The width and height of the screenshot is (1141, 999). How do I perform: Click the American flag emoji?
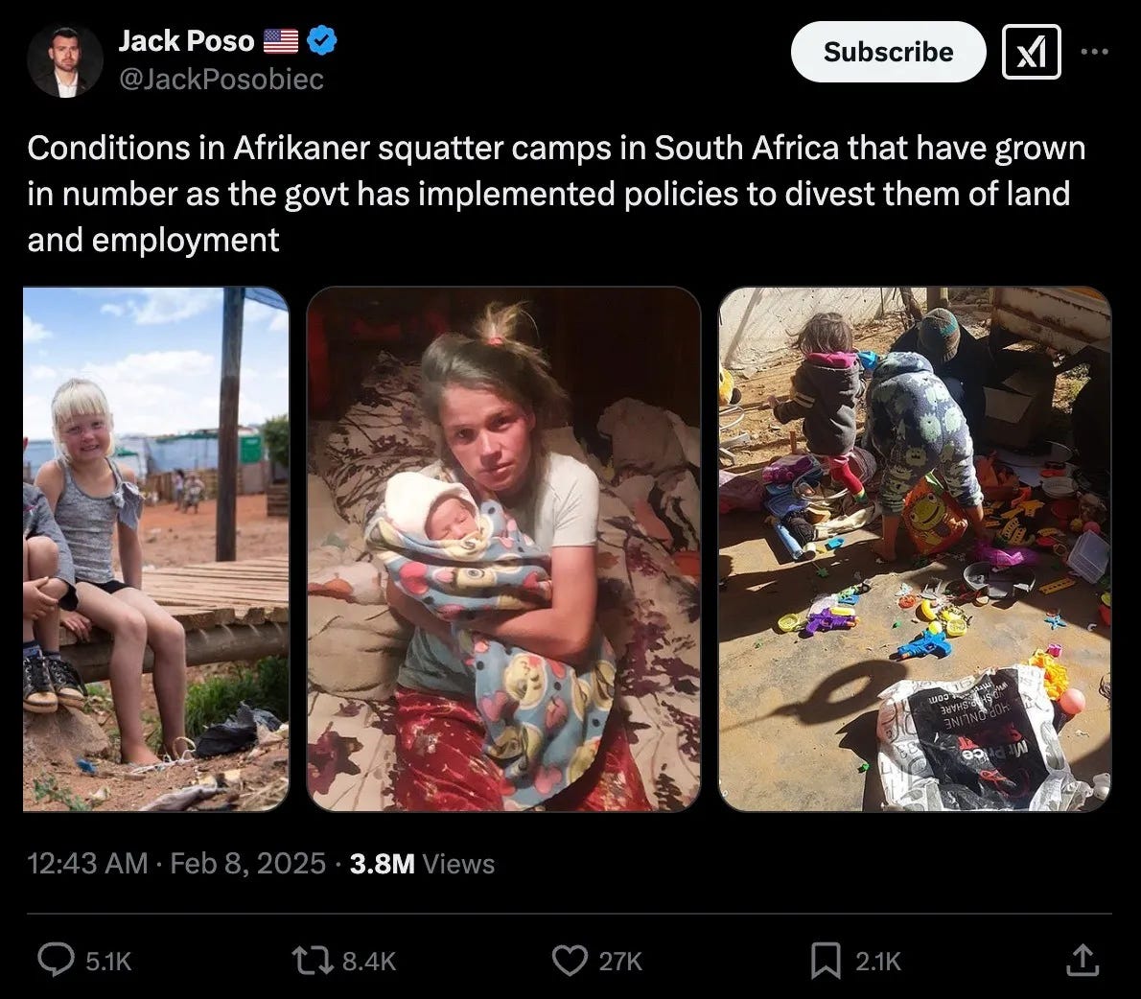[x=281, y=40]
